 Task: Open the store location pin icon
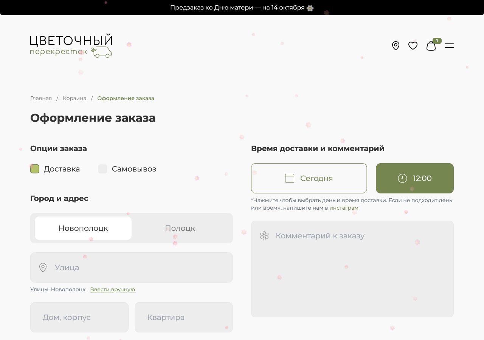tap(396, 46)
